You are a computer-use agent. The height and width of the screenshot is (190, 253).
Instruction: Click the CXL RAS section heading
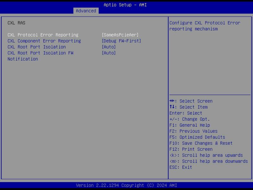pyautogui.click(x=16, y=23)
